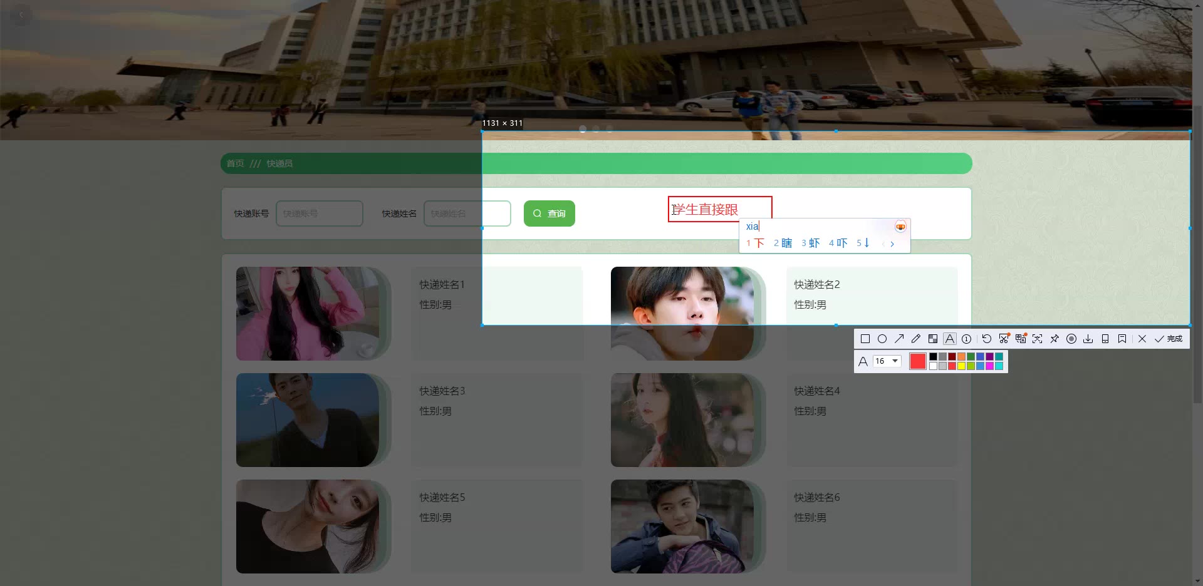Select the arrow annotation tool
The width and height of the screenshot is (1203, 586).
pyautogui.click(x=899, y=339)
